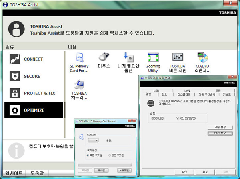This screenshot has width=240, height=179.
Task: Open the 도움말 button at the bottom of Assist
Action: click(37, 173)
